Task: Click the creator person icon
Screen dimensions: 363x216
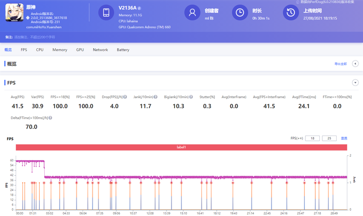Action: [192, 13]
